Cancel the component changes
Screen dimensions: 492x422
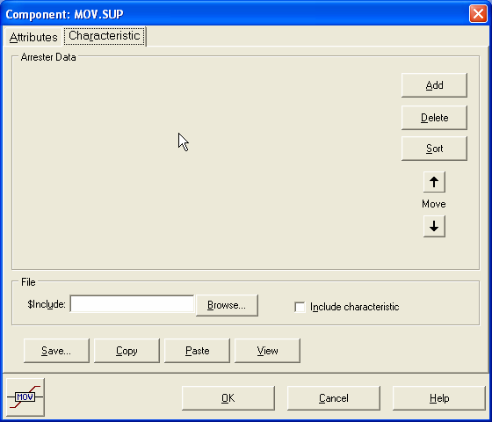pos(334,398)
